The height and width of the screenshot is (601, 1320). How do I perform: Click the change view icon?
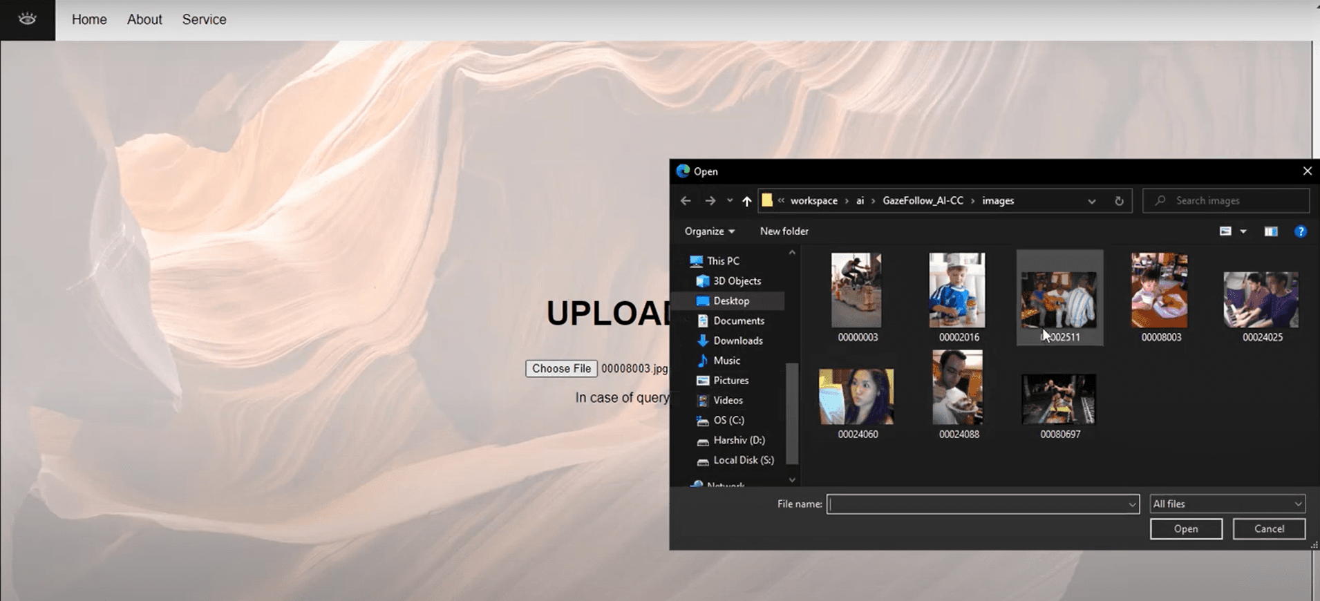point(1225,231)
